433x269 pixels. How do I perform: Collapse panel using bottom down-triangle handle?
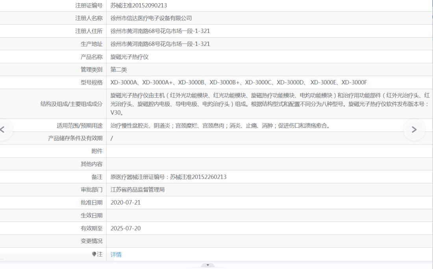(208, 265)
